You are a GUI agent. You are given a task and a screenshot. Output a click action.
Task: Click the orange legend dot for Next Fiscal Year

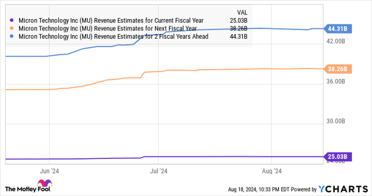[11, 29]
